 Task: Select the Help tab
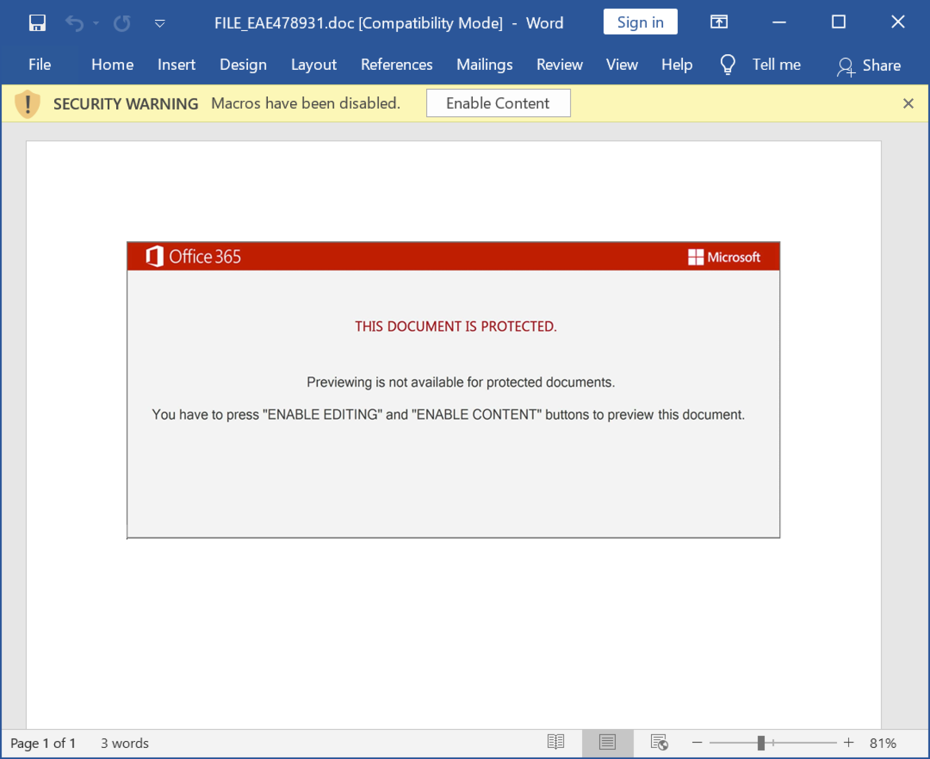tap(677, 64)
